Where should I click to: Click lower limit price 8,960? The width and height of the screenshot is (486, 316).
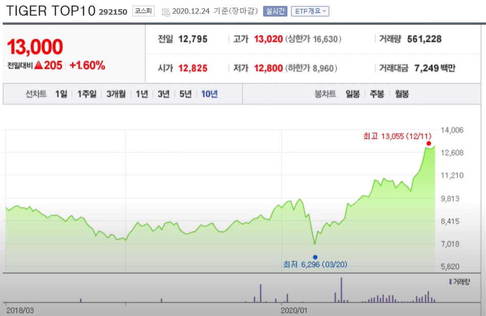coord(323,68)
